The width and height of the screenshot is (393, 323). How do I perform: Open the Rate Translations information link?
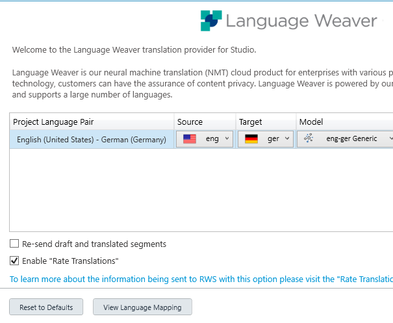pyautogui.click(x=201, y=279)
